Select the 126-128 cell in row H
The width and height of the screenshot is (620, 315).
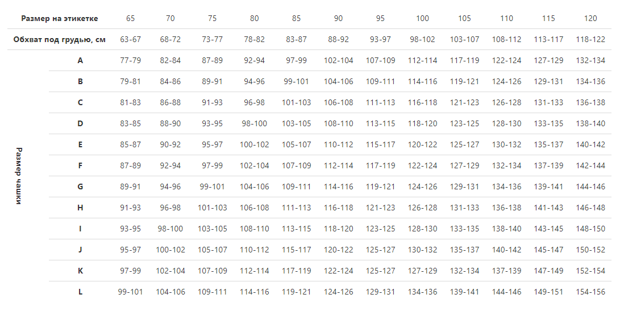click(x=422, y=208)
